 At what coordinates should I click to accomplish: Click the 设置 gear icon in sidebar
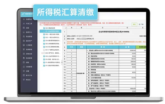coord(24,71)
